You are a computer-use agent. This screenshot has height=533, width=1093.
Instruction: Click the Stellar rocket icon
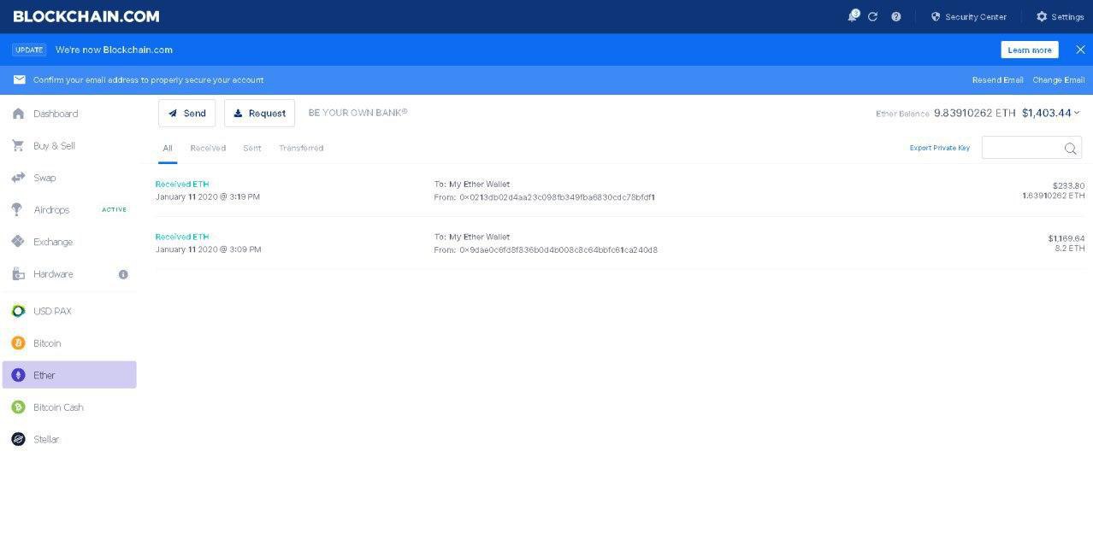(x=18, y=439)
